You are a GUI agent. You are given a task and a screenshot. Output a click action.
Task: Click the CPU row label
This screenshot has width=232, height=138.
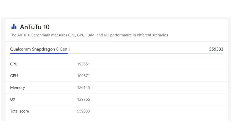coord(14,64)
